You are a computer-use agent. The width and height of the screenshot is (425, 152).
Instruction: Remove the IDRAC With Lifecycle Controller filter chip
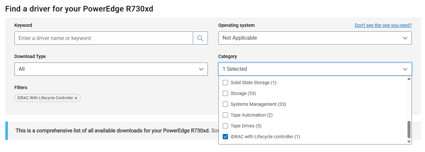click(76, 98)
